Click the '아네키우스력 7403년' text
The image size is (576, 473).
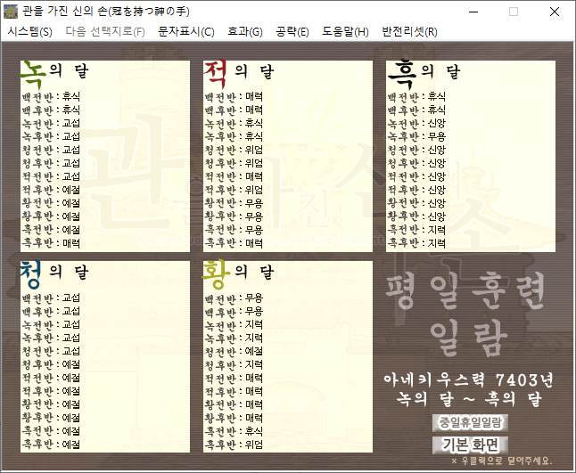(x=468, y=380)
